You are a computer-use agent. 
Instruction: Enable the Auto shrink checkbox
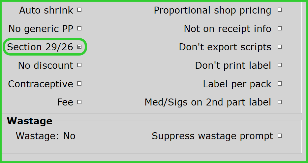point(79,10)
